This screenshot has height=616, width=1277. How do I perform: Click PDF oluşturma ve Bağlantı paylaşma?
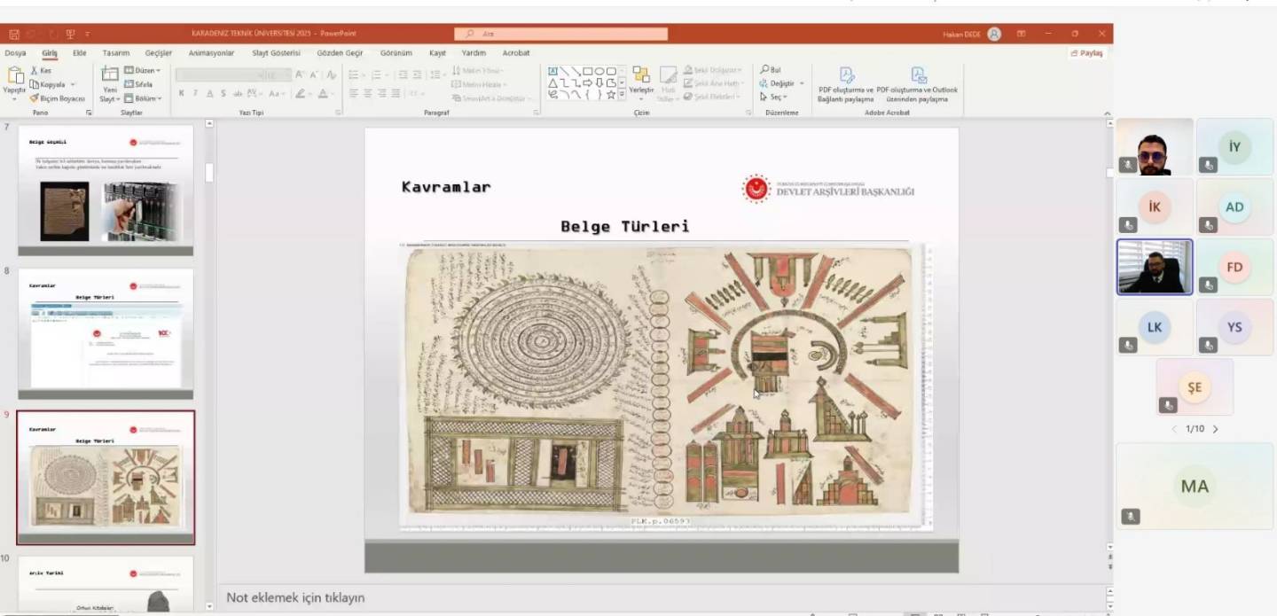[846, 76]
